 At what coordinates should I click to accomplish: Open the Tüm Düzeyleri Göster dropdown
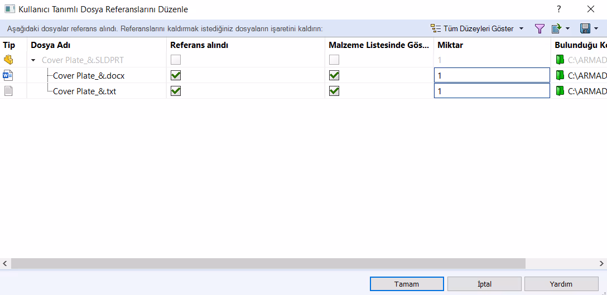[521, 28]
